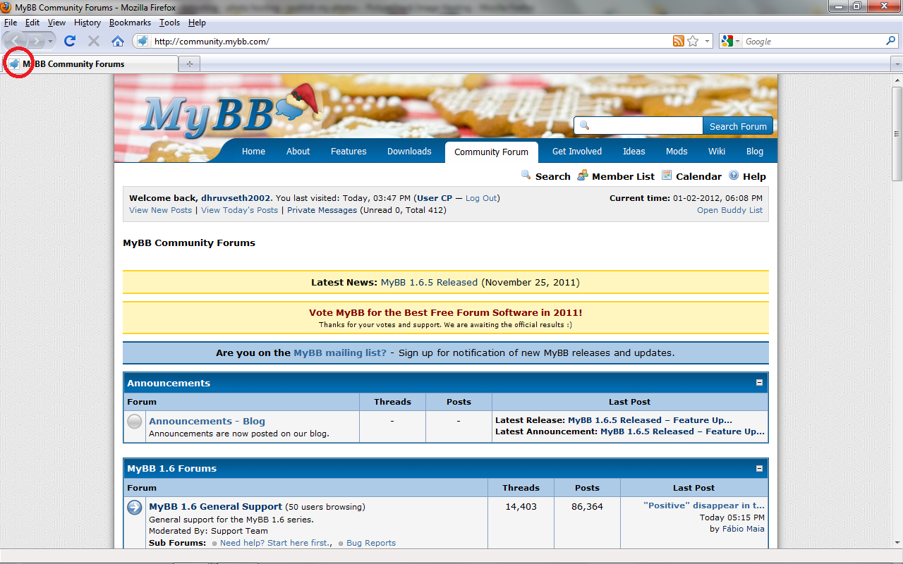Select the Community Forum navigation tab
Image resolution: width=903 pixels, height=564 pixels.
pos(492,152)
